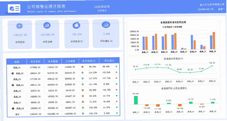227x121 pixels.
Task: Click the KPI value 102.47%
Action: click(77, 34)
